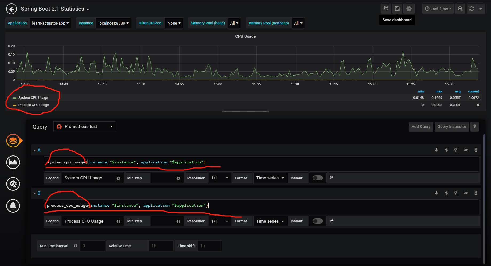491x266 pixels.
Task: Open Memory Pool (heap) All dropdown
Action: tap(234, 23)
